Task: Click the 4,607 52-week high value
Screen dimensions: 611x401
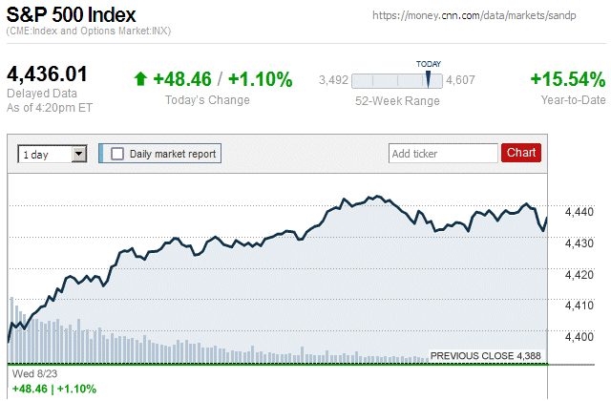Action: tap(461, 80)
